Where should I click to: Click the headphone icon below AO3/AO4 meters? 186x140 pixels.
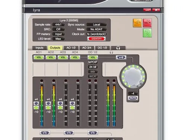tap(69, 133)
